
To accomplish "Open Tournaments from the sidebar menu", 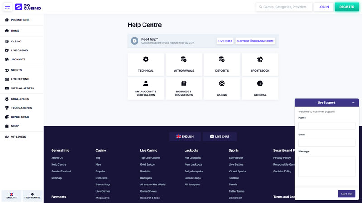I will pyautogui.click(x=21, y=108).
